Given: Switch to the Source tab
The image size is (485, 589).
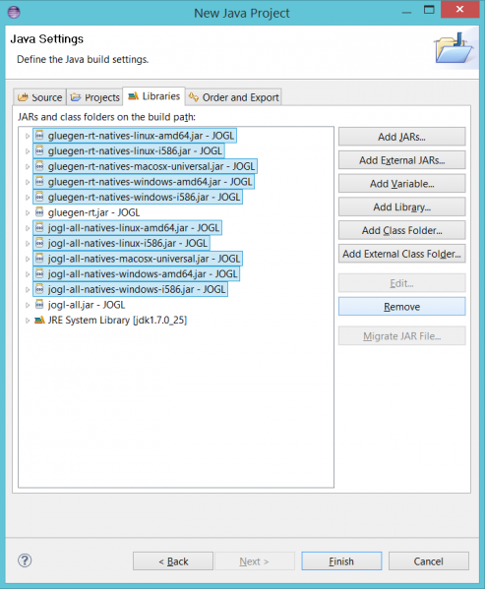Looking at the screenshot, I should (x=39, y=97).
